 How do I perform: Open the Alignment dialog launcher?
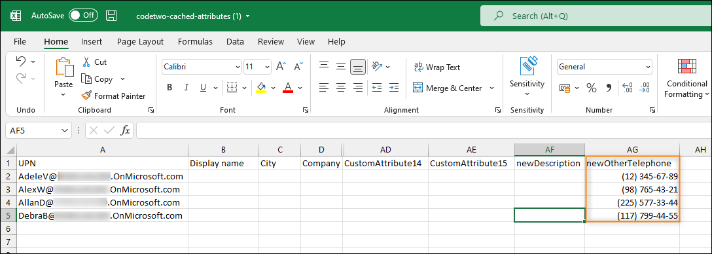[x=498, y=110]
